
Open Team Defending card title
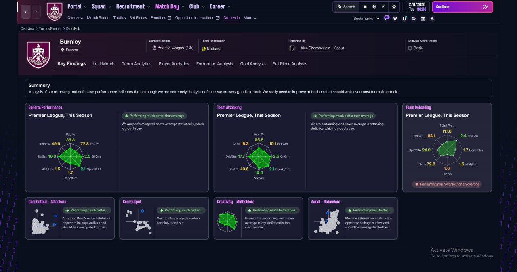pyautogui.click(x=418, y=108)
